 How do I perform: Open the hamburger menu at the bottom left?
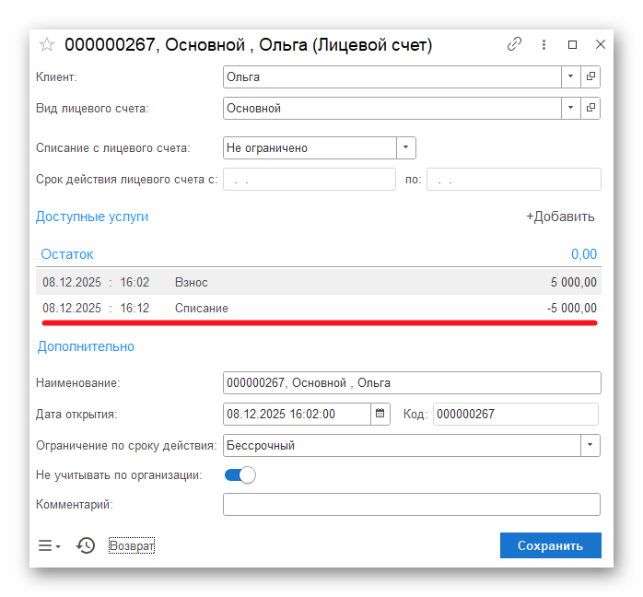tap(49, 545)
